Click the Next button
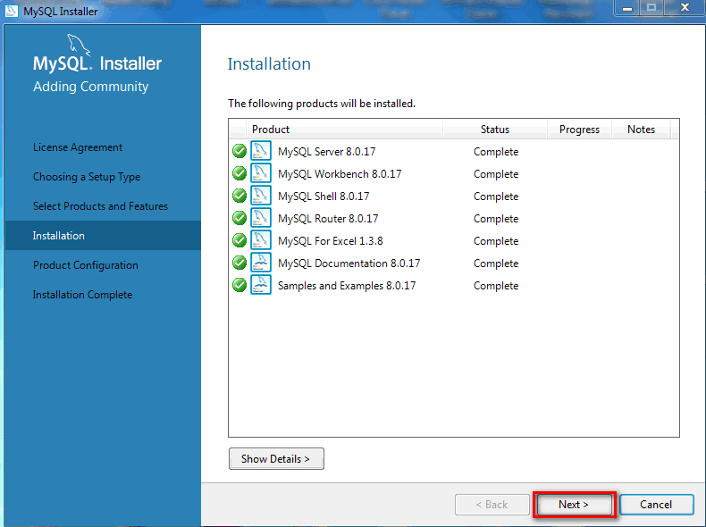The height and width of the screenshot is (527, 706). click(x=574, y=505)
